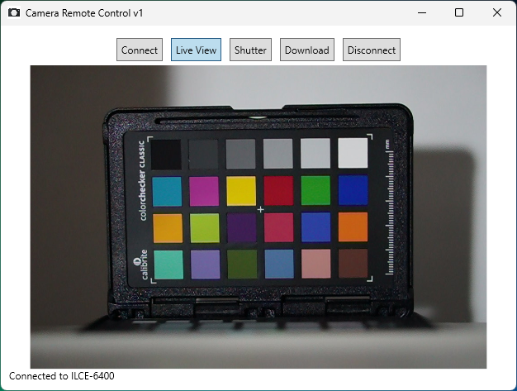Click the "Connected to ILCE-6400" status text
Image resolution: width=517 pixels, height=391 pixels.
pyautogui.click(x=62, y=376)
